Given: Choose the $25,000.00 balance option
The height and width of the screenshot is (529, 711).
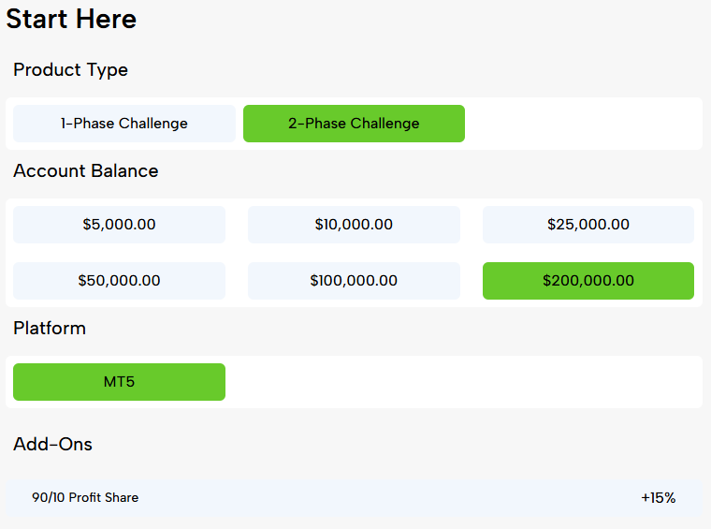Looking at the screenshot, I should click(x=588, y=225).
